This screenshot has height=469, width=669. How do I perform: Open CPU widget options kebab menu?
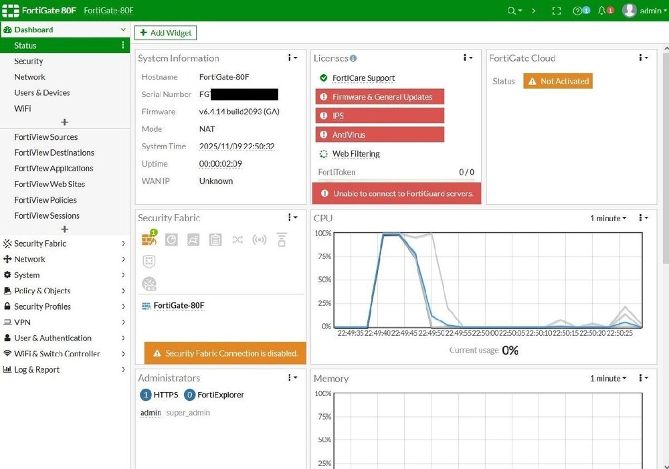pyautogui.click(x=644, y=217)
